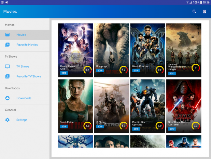The height and width of the screenshot is (159, 211).
Task: Open the Ready Player One poster
Action: click(75, 50)
